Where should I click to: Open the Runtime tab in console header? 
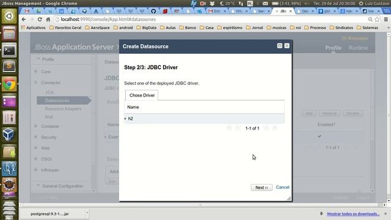(x=358, y=48)
